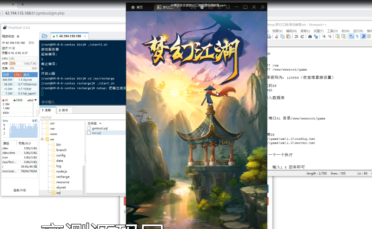
Task: Open a new browser tab with plus
Action: tap(22, 4)
